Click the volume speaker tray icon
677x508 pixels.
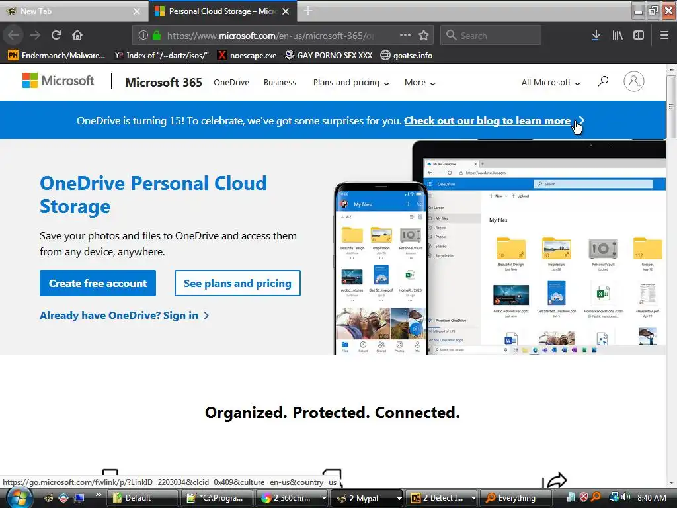click(x=625, y=497)
